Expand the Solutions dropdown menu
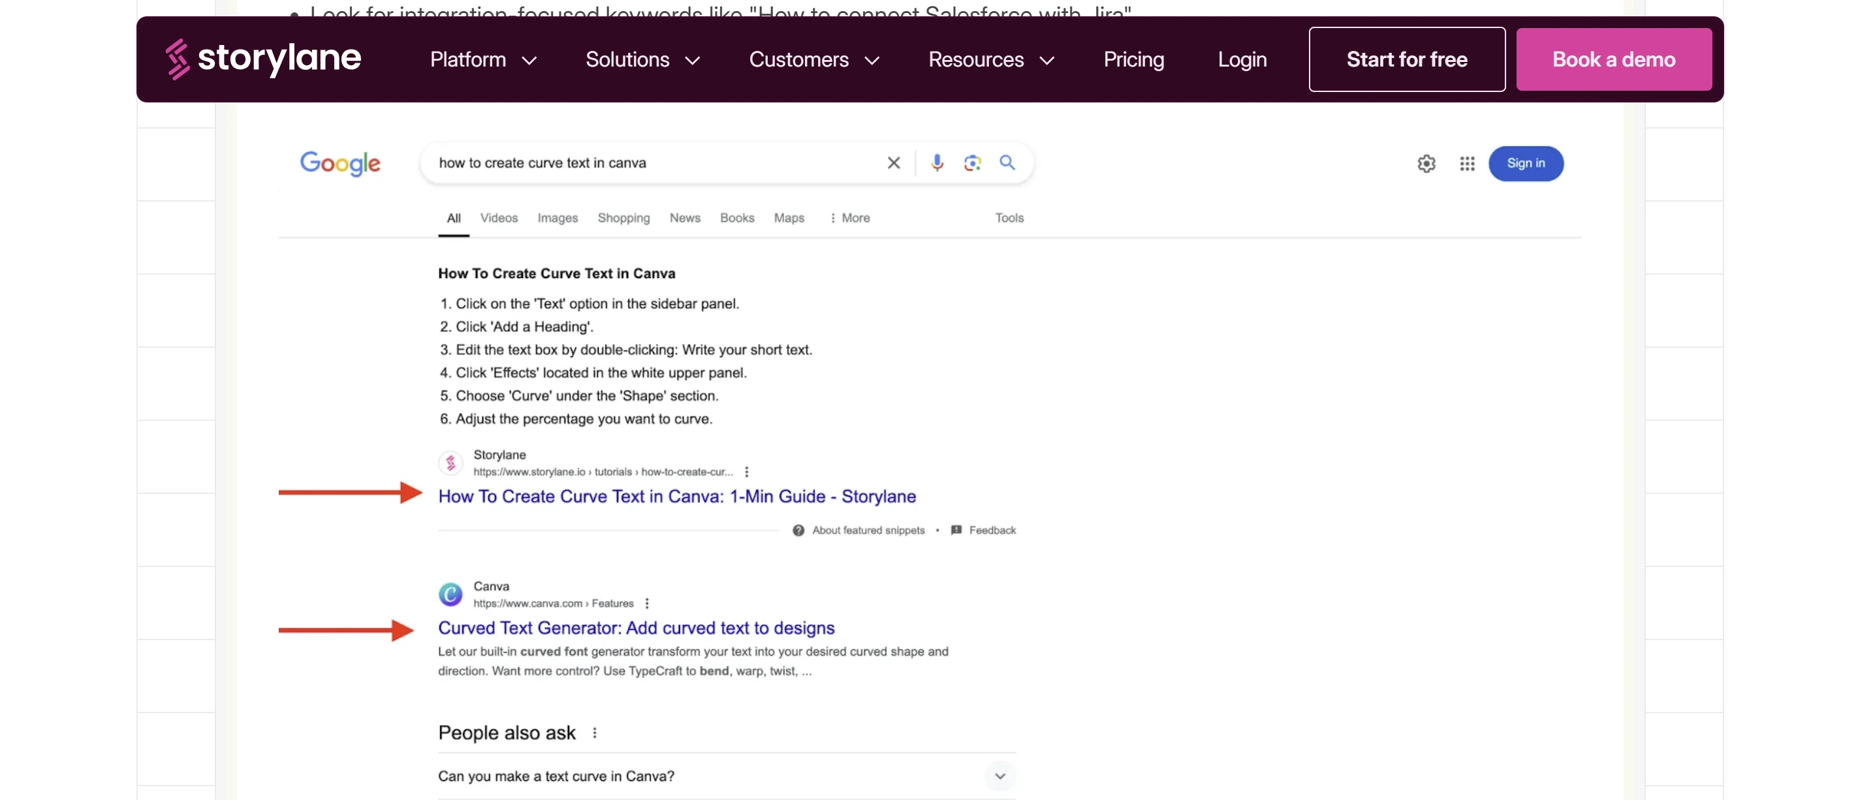This screenshot has width=1858, height=800. click(642, 59)
